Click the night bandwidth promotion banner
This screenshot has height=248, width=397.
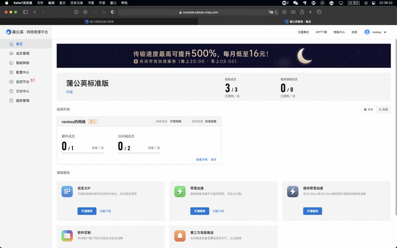224,56
